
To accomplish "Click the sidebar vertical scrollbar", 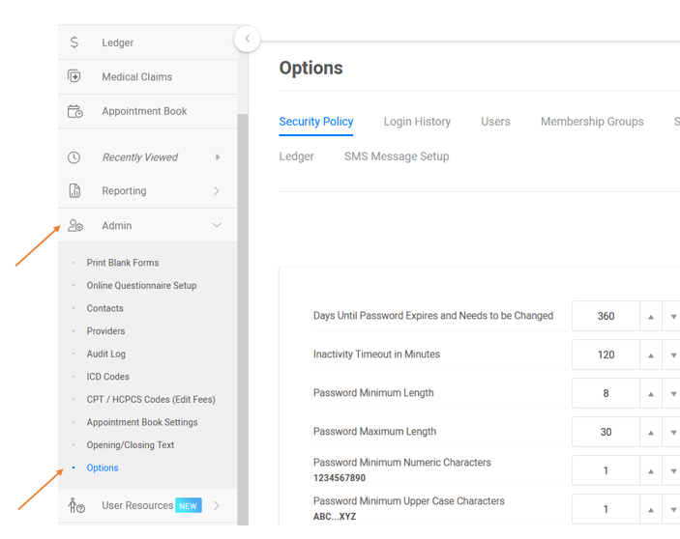I will click(x=243, y=320).
